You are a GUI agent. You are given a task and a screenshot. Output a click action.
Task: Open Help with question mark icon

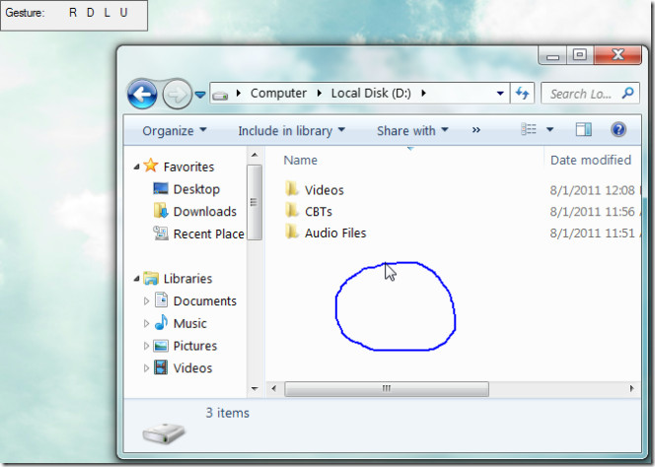click(619, 129)
